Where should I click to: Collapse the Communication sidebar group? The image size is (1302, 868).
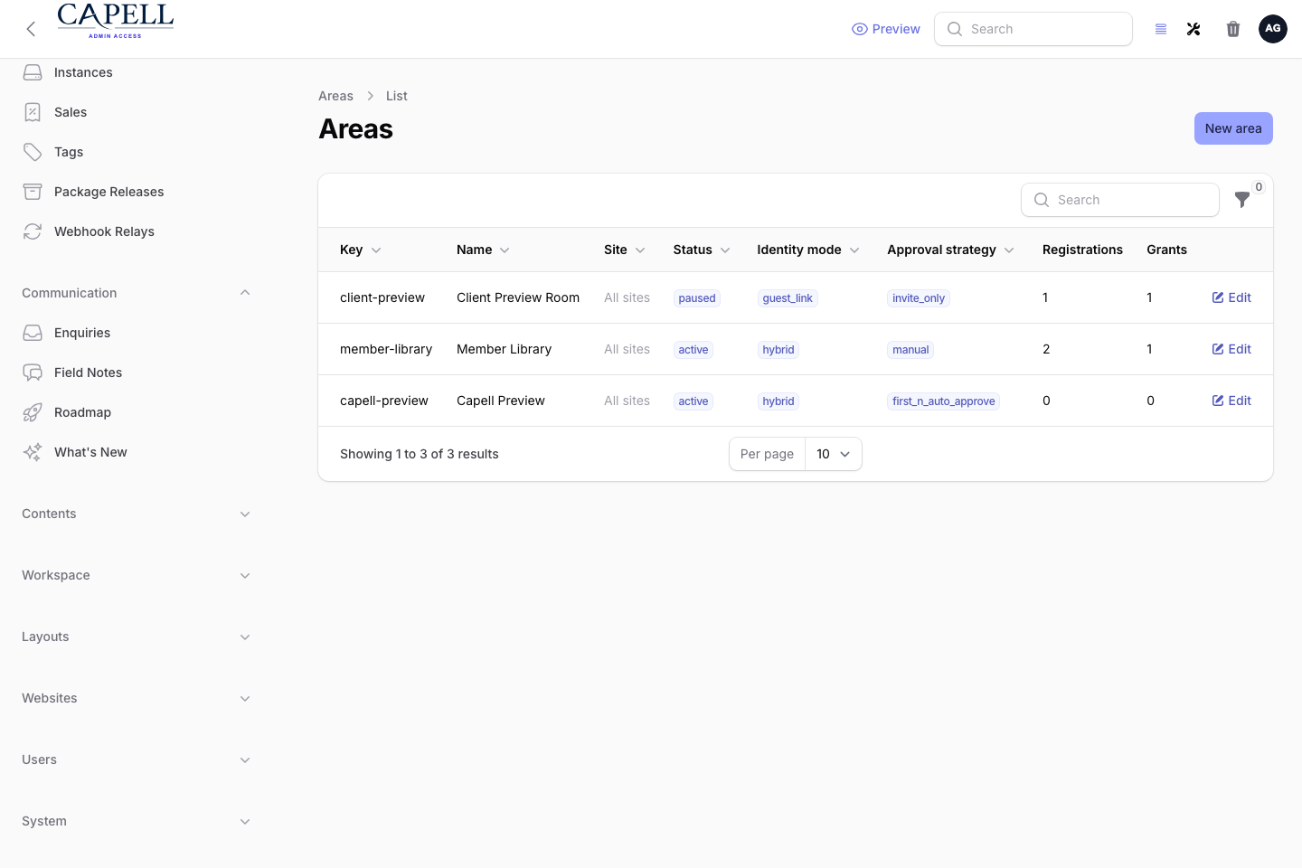pos(245,293)
